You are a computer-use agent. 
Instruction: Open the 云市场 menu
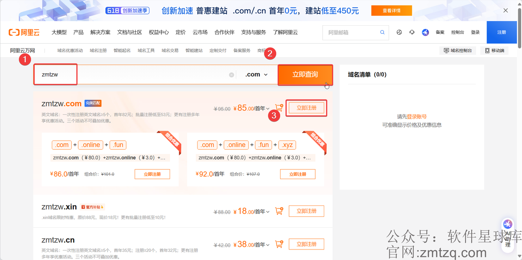[x=200, y=32]
